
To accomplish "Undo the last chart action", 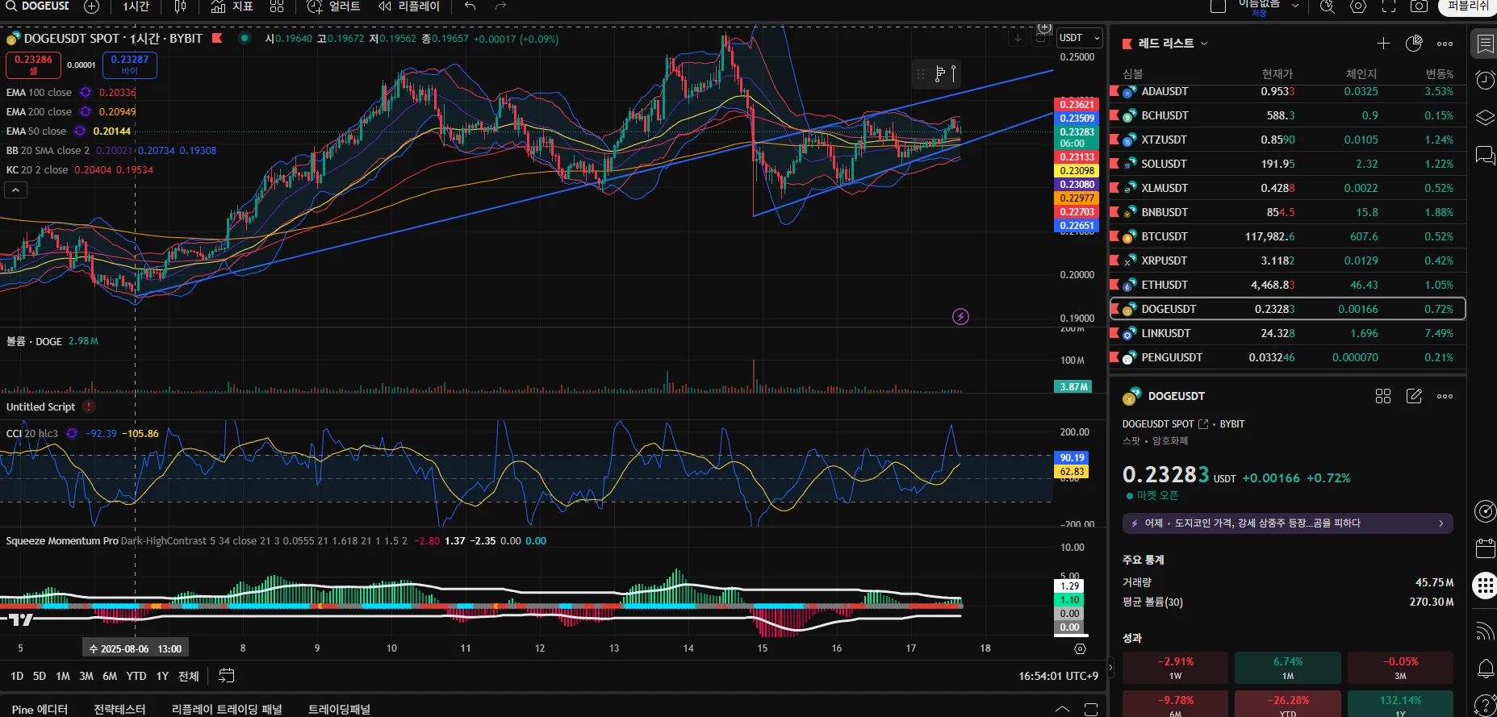I will click(x=470, y=6).
